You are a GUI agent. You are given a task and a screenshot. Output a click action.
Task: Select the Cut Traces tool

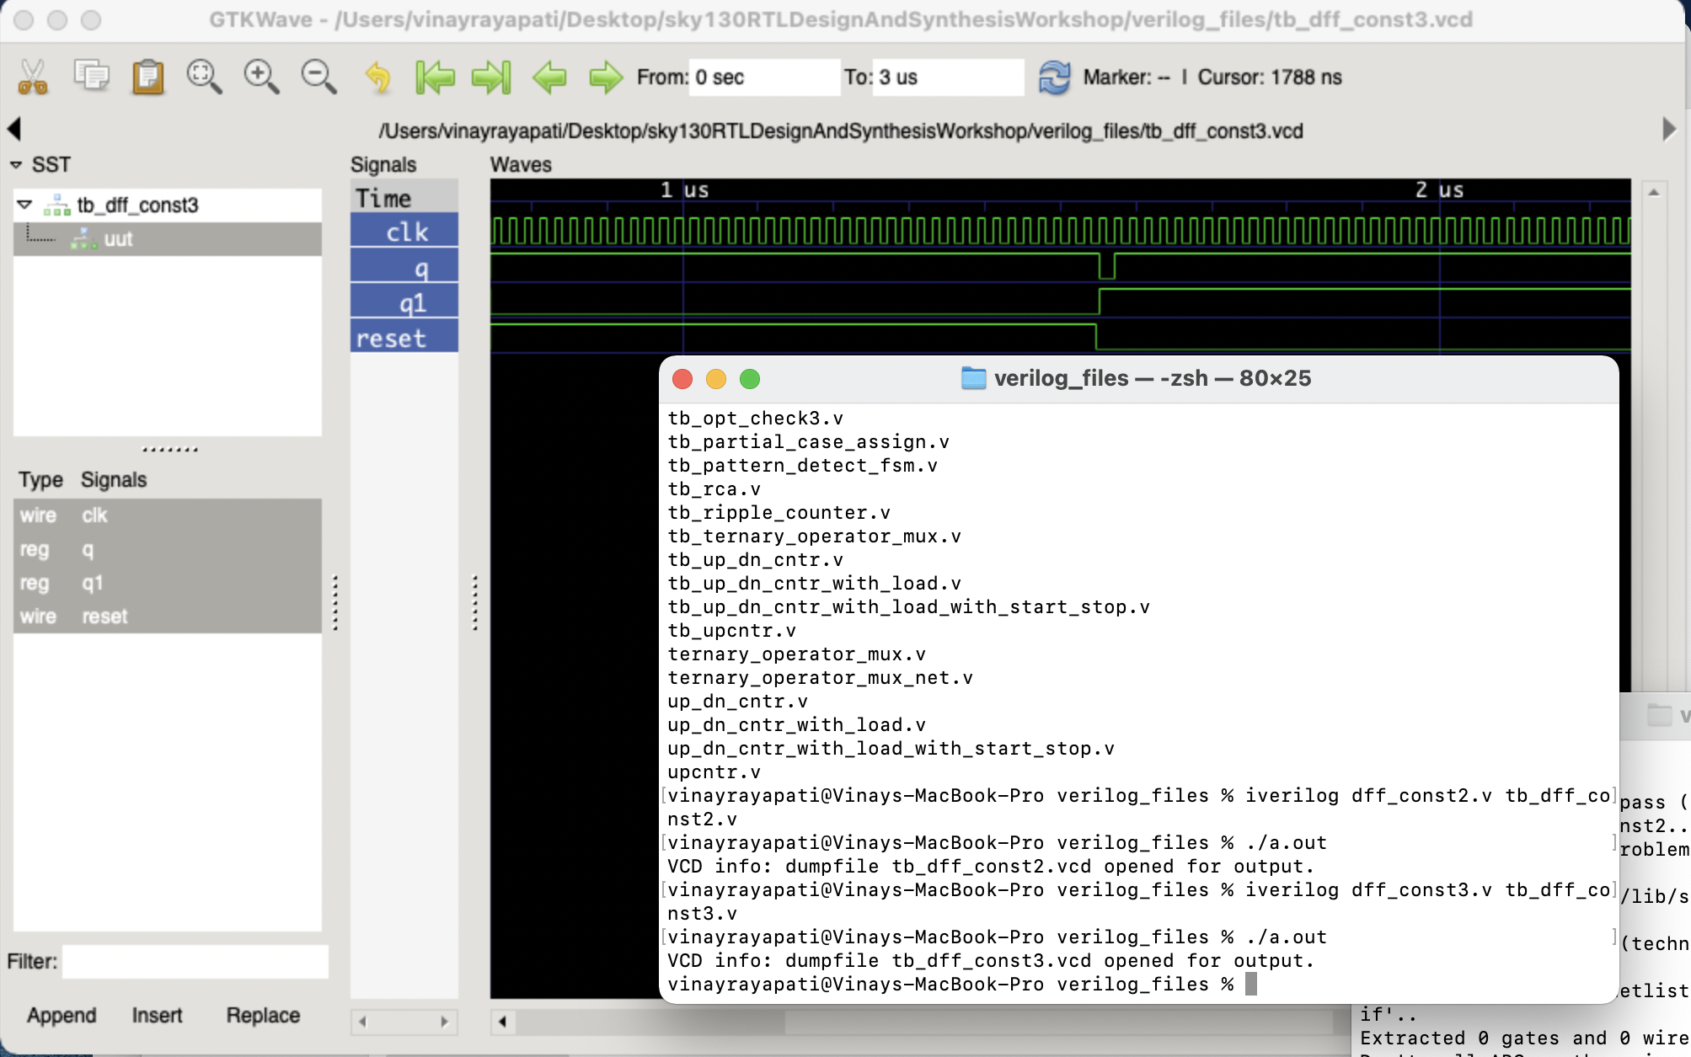tap(34, 77)
